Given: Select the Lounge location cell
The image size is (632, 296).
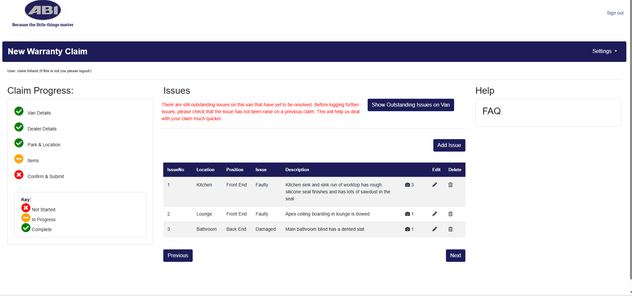Looking at the screenshot, I should pyautogui.click(x=204, y=214).
